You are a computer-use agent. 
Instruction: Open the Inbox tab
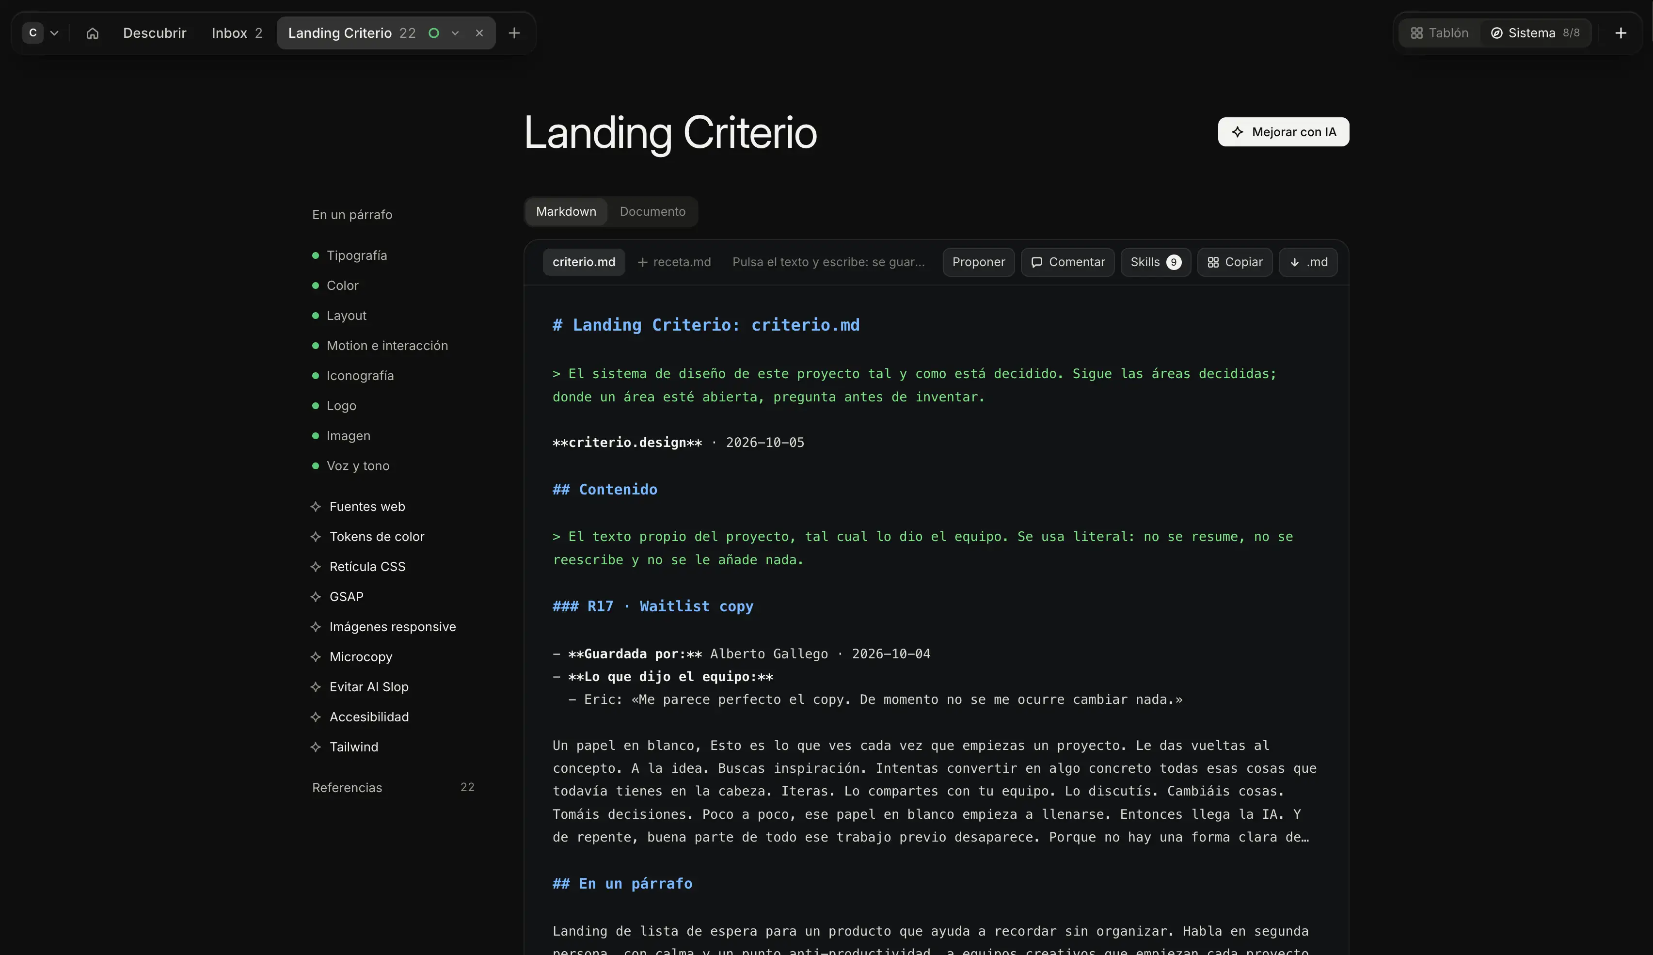tap(237, 33)
